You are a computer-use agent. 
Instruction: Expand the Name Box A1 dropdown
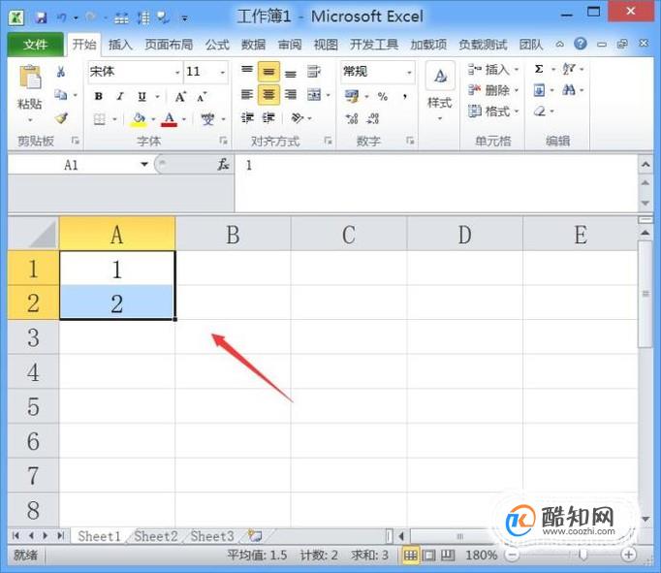(144, 165)
